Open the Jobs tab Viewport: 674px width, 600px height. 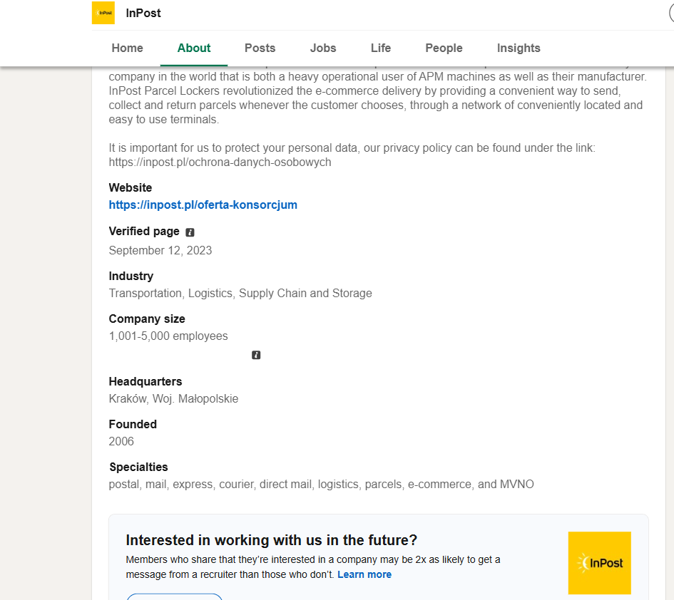(323, 48)
